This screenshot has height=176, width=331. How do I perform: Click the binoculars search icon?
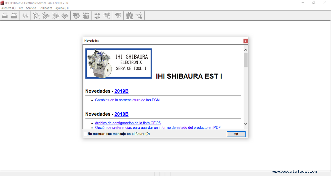[129, 16]
